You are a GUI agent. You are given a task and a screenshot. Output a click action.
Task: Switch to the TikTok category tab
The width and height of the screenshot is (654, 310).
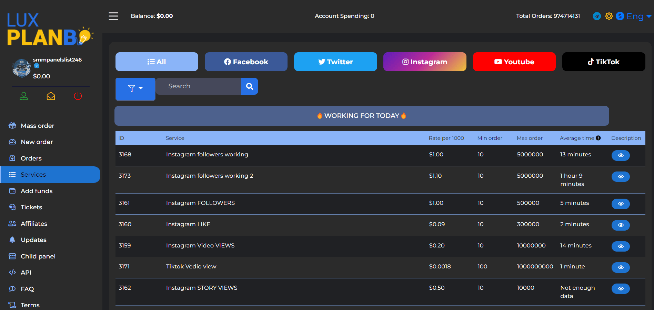tap(603, 62)
